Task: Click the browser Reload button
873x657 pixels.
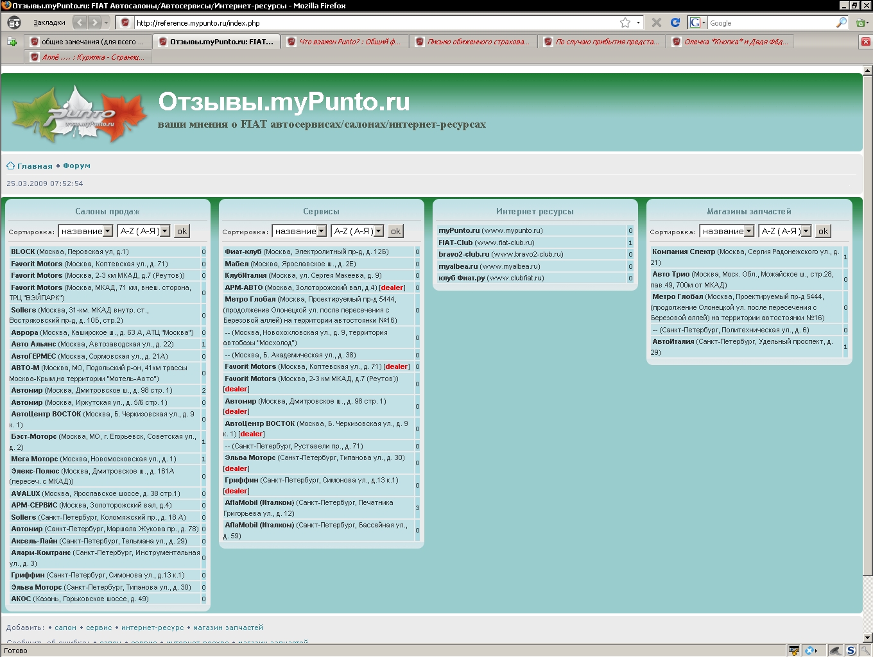Action: 675,22
